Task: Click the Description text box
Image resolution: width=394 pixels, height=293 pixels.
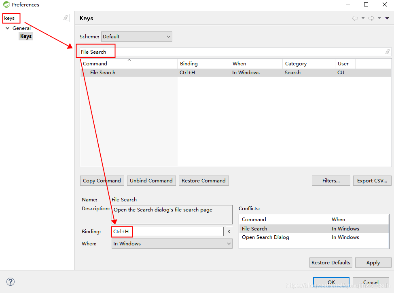Action: pos(172,215)
